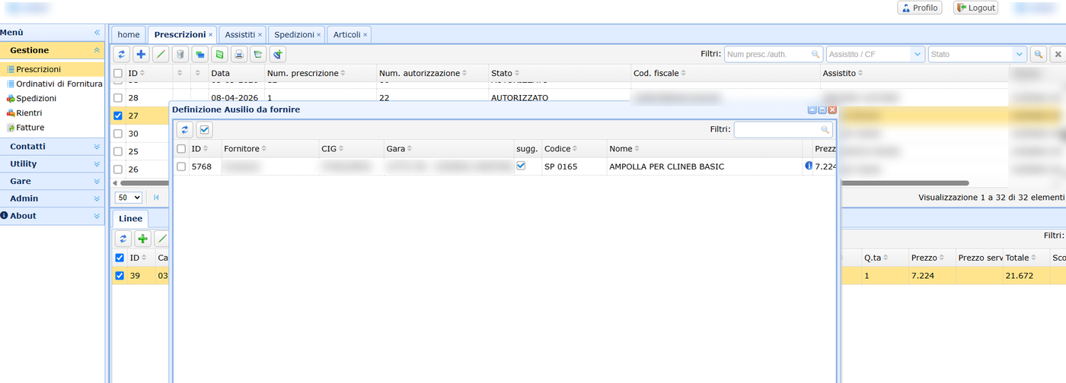Image resolution: width=1066 pixels, height=383 pixels.
Task: Refresh the Linee grid
Action: click(123, 239)
